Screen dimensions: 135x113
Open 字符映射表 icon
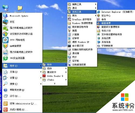99,46
